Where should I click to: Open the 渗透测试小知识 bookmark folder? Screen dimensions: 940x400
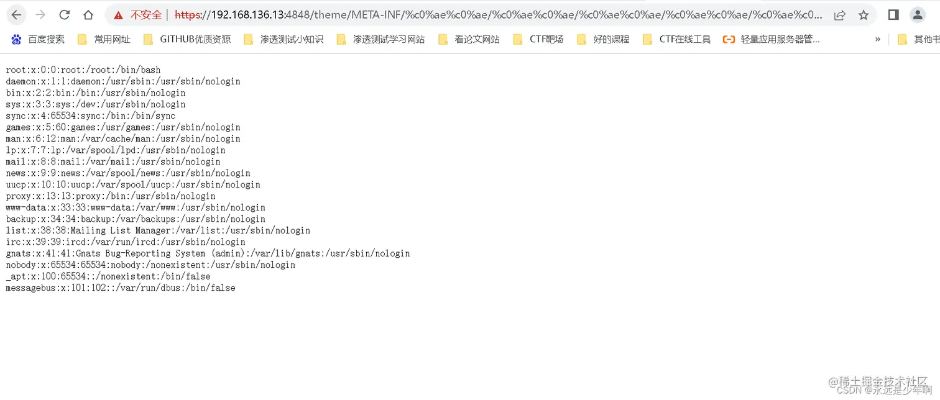coord(283,39)
